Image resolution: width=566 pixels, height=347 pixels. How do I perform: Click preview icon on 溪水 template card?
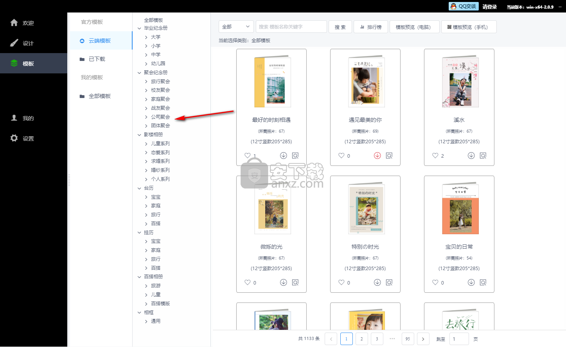point(483,156)
